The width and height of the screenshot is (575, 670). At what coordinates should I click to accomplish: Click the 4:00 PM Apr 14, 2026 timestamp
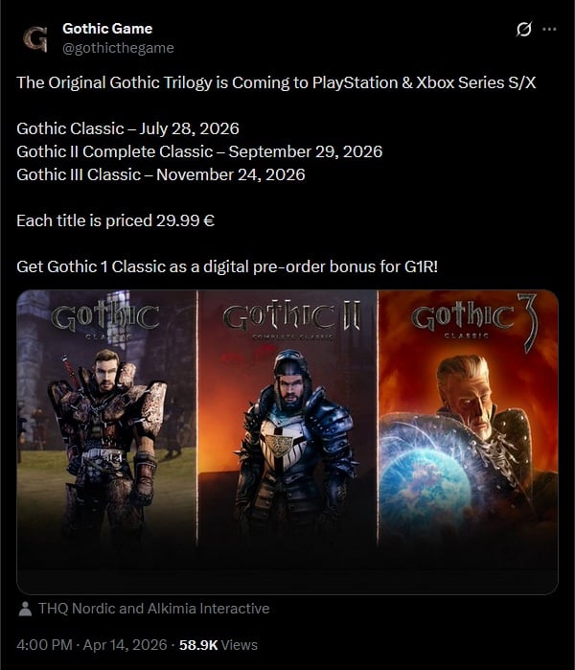(91, 645)
